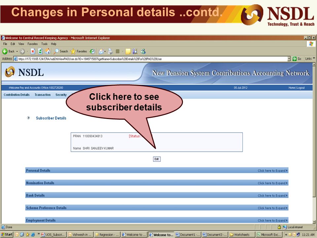
Task: Click the Stop loading red X icon
Action: (33, 52)
